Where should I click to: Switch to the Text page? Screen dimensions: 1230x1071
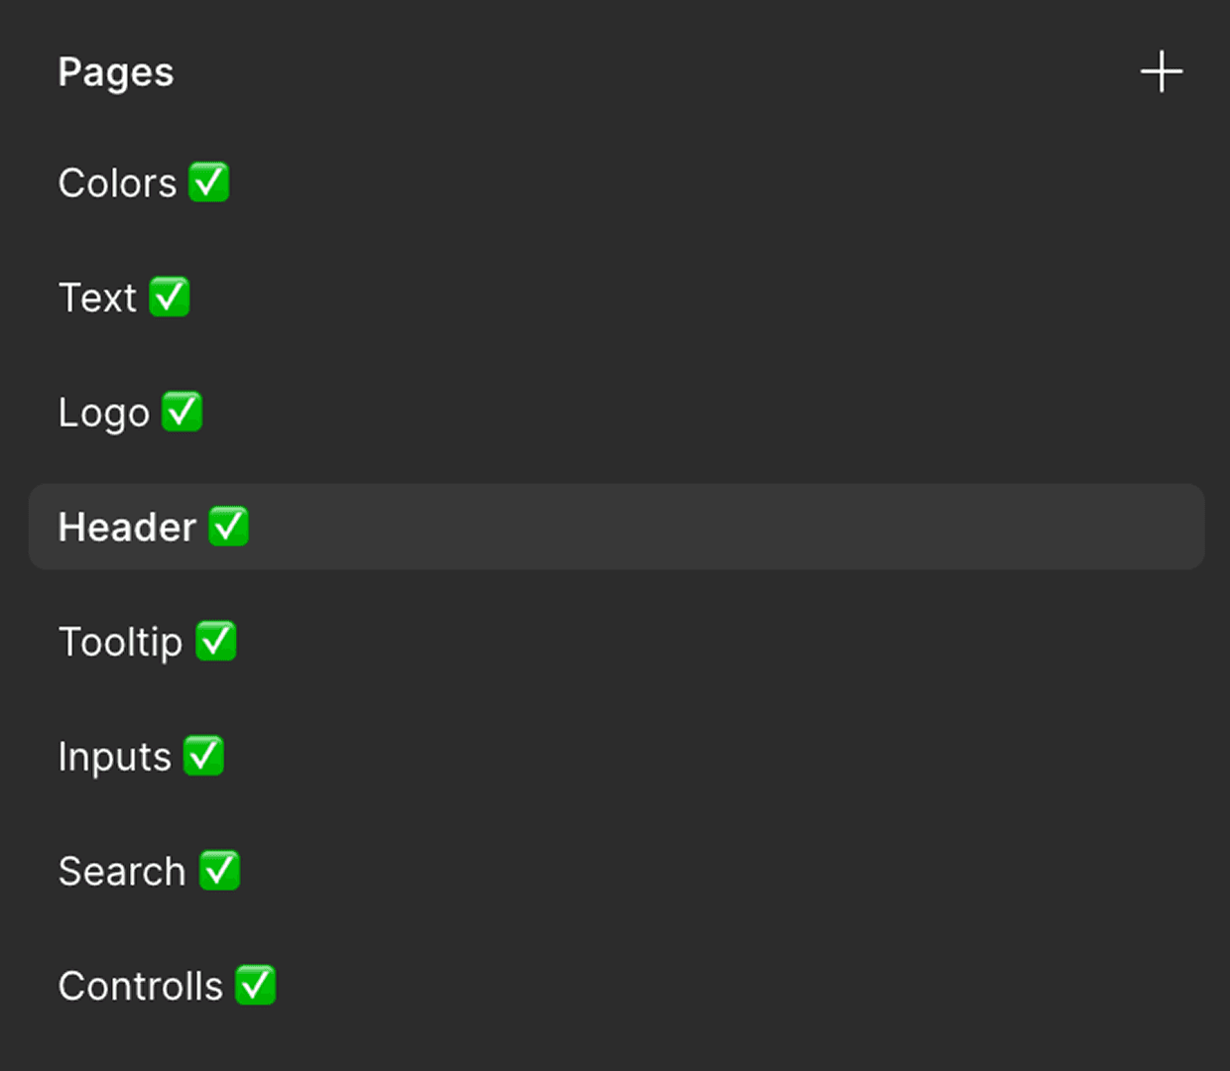(x=97, y=298)
